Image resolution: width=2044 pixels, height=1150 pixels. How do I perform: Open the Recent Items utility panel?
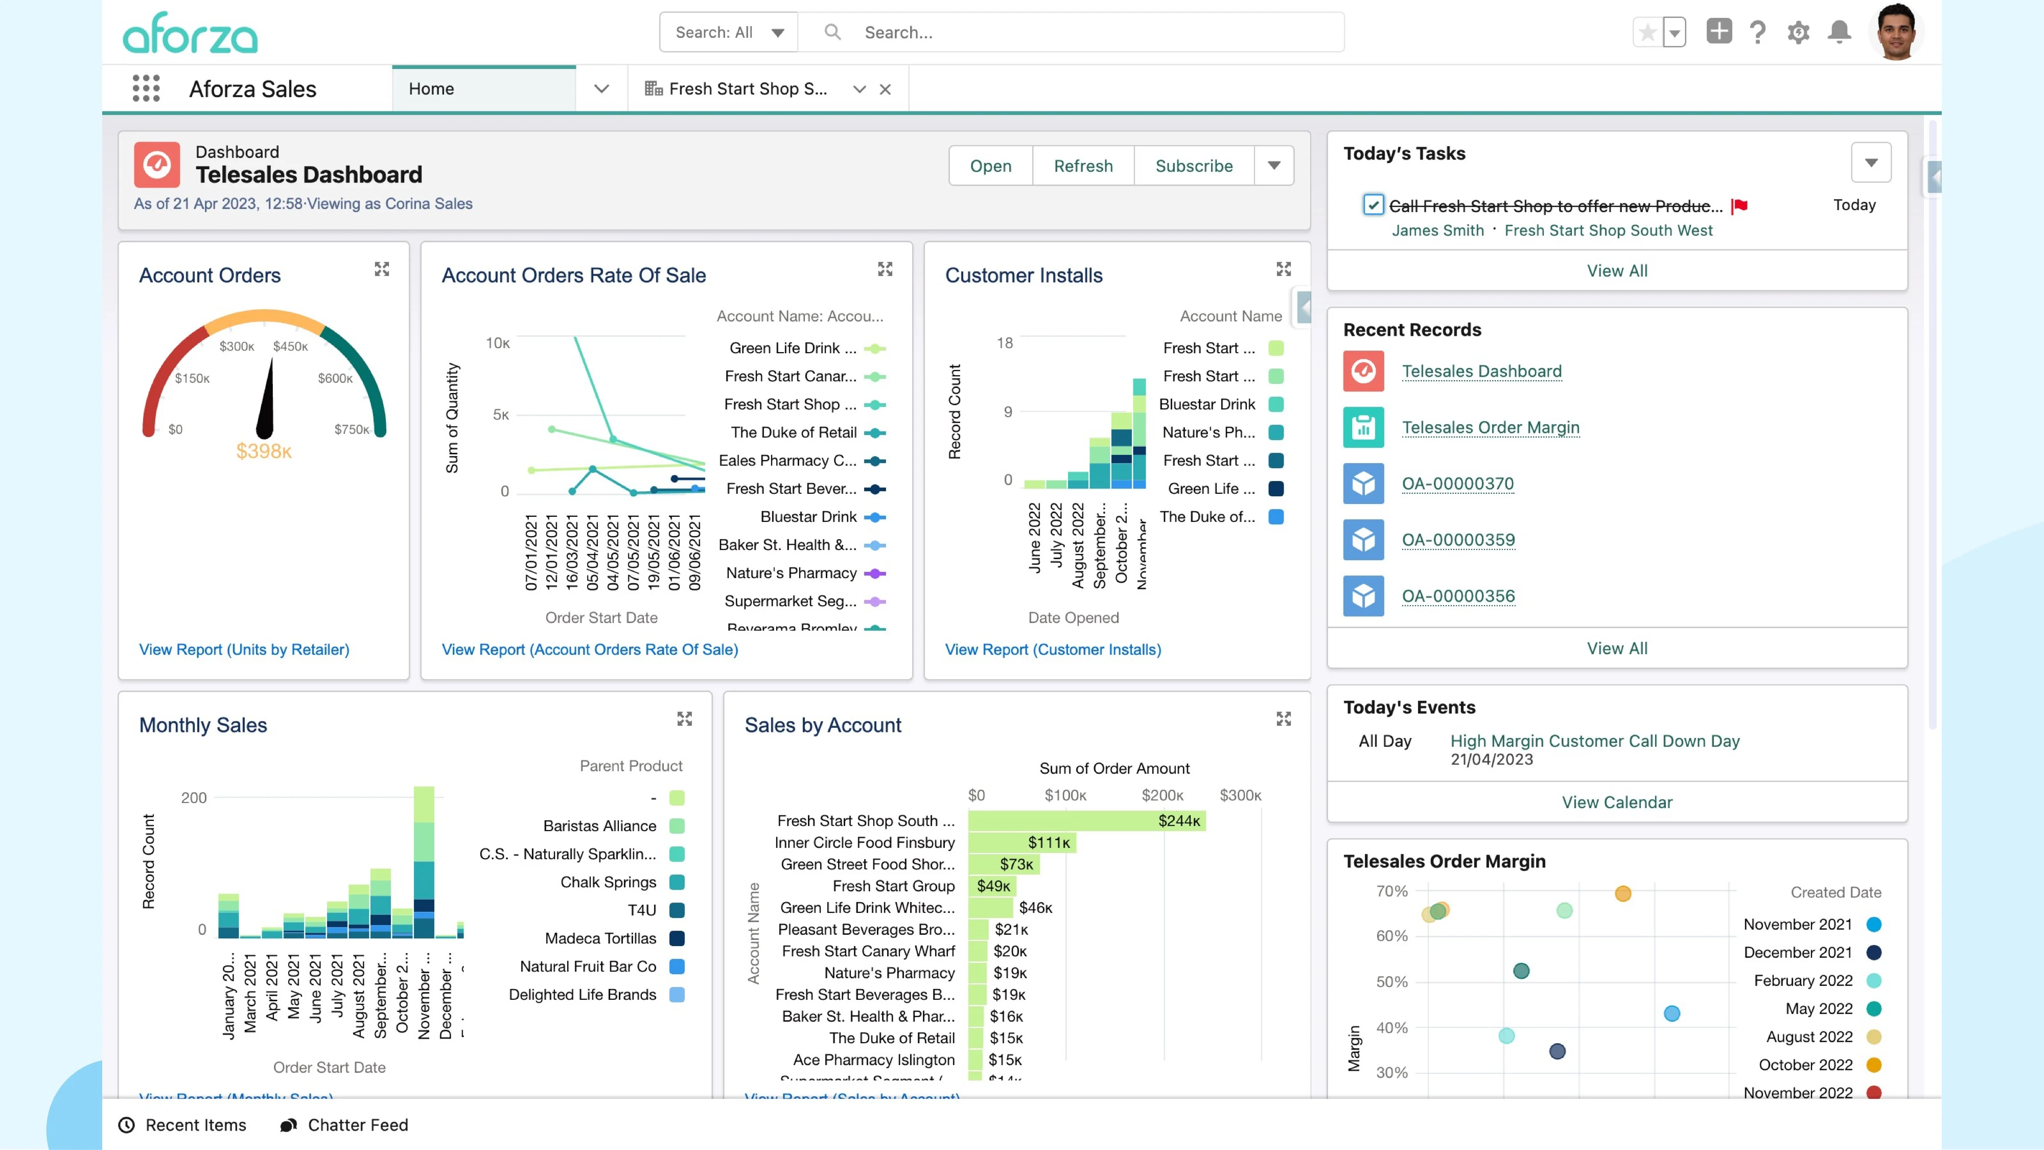[182, 1124]
